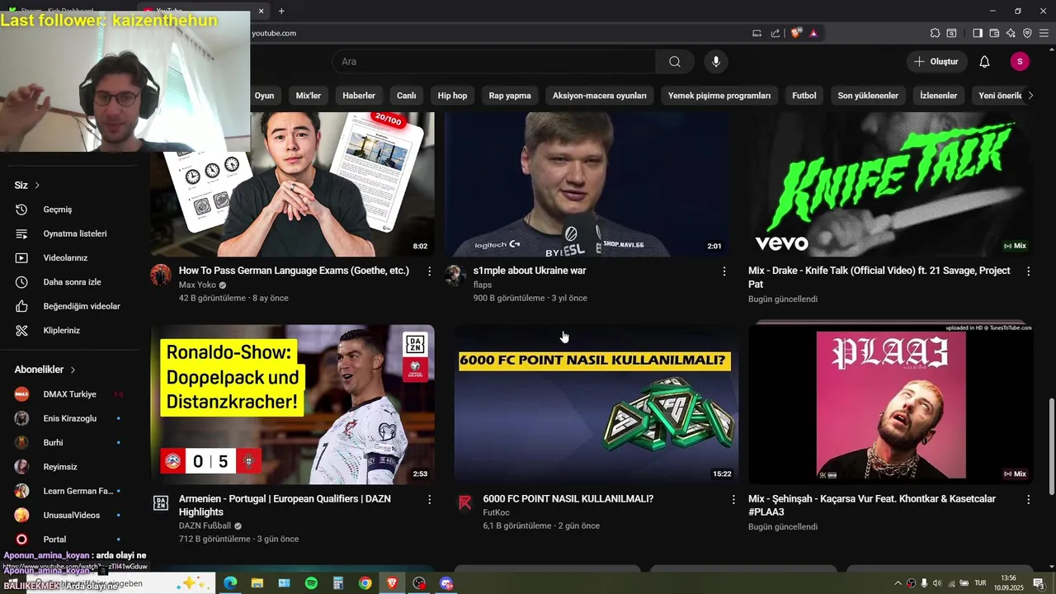
Task: Show more filter chips with right arrow
Action: 1030,96
